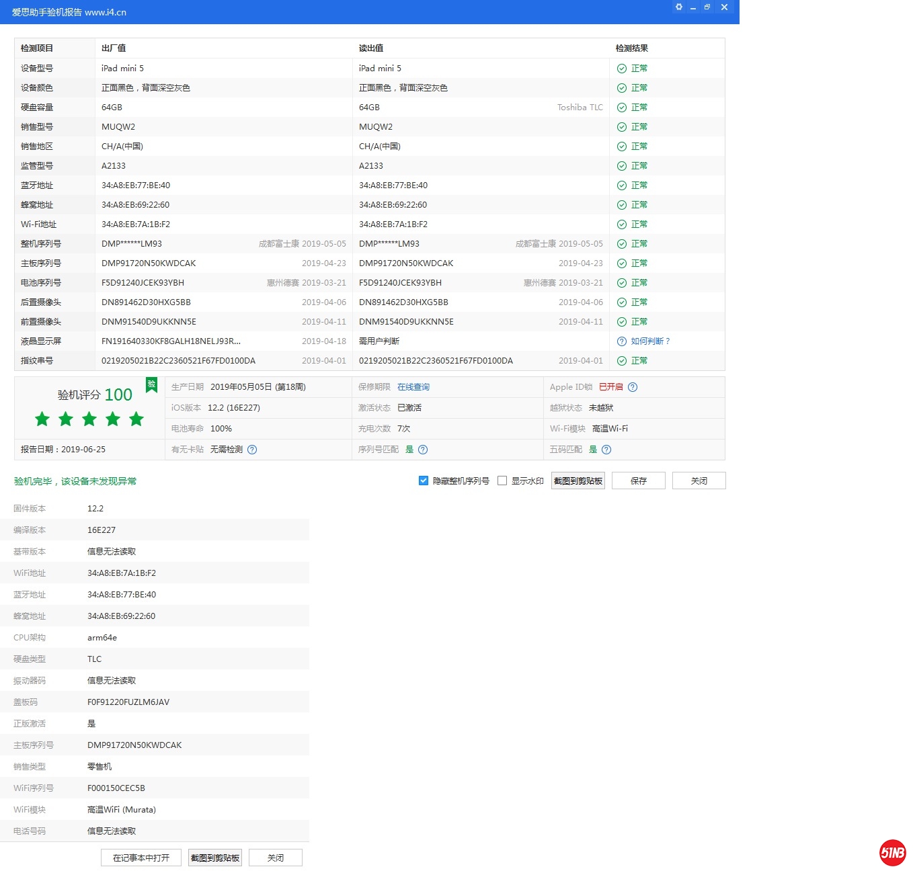Click help icon beside Apple ID锁 已开启
The image size is (913, 873).
click(x=633, y=387)
